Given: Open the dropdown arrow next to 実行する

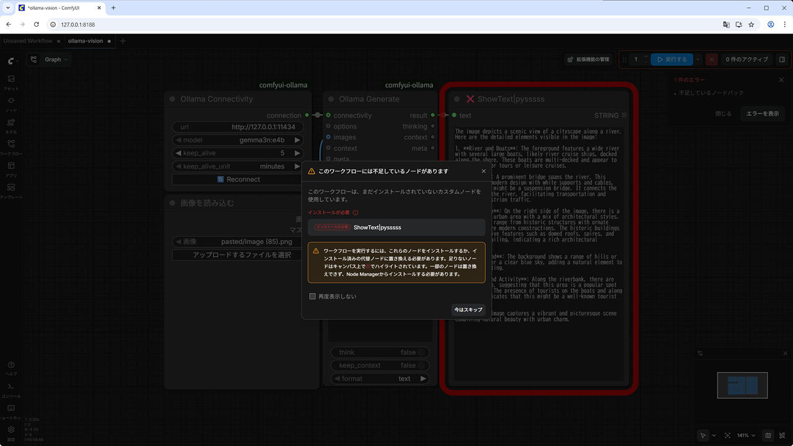Looking at the screenshot, I should click(698, 59).
